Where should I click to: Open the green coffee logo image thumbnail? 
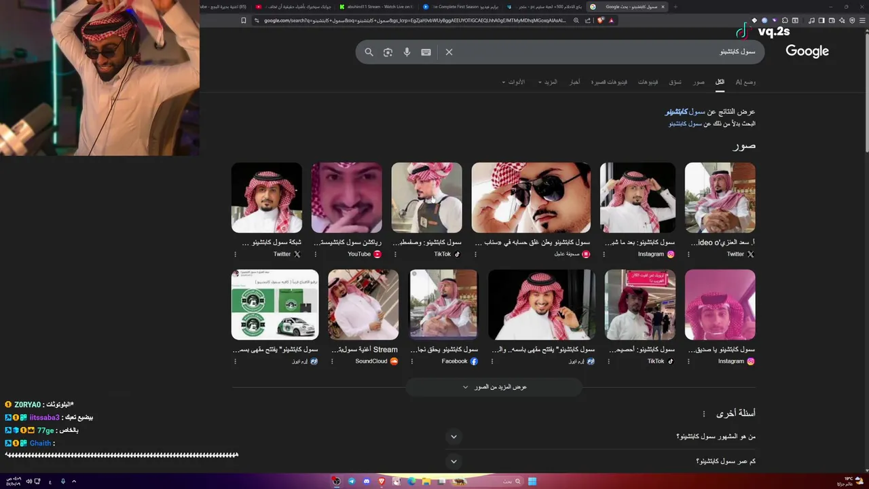click(275, 305)
